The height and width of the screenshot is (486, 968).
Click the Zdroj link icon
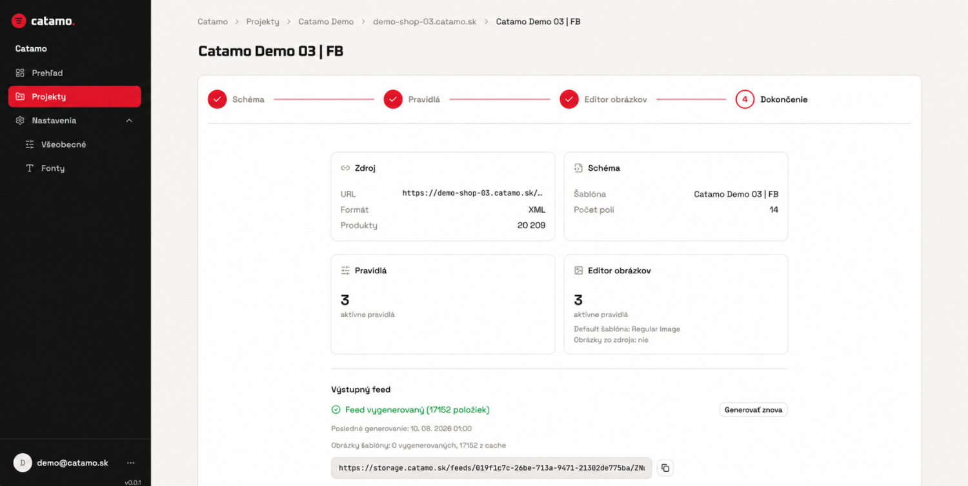pyautogui.click(x=345, y=168)
